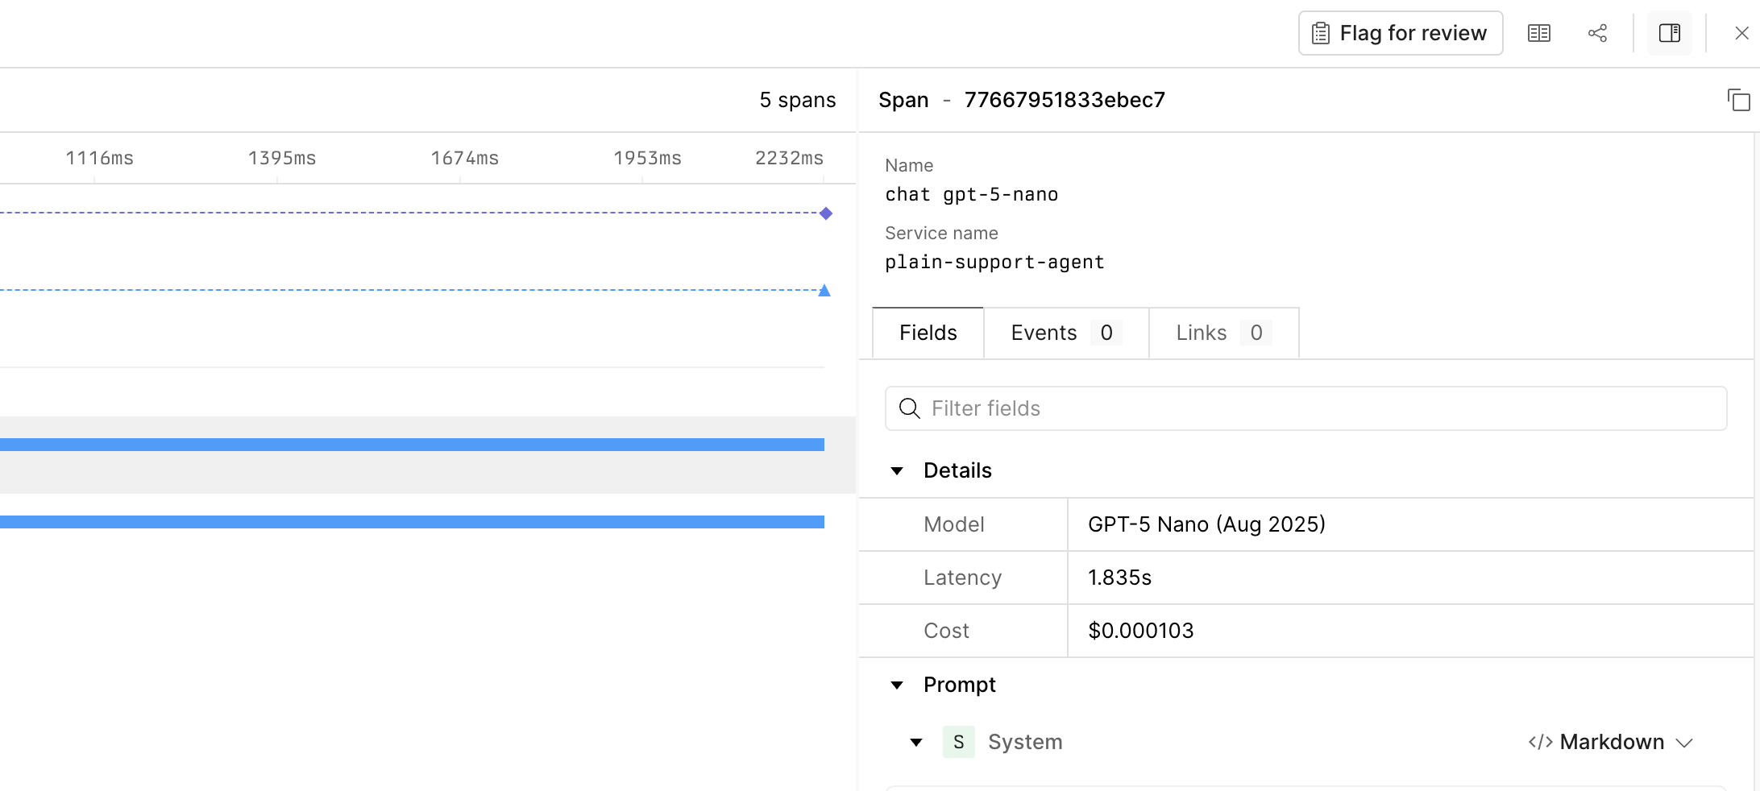Click the Model field label

pos(953,524)
